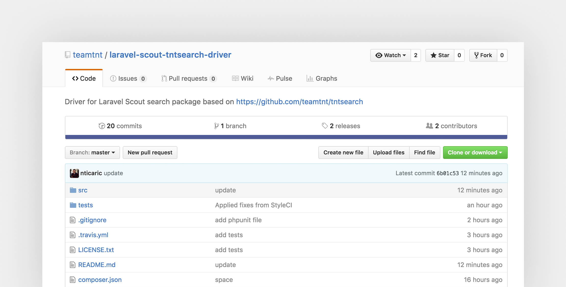Open the Pull requests tab
Screen dimensions: 566x287
point(189,78)
